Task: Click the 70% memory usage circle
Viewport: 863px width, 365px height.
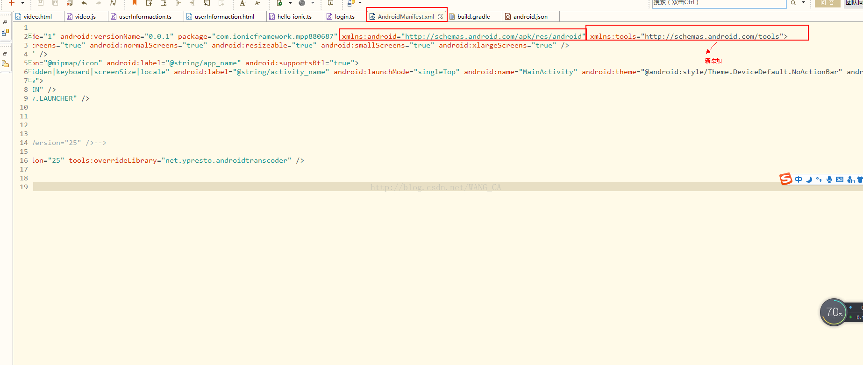Action: tap(834, 312)
